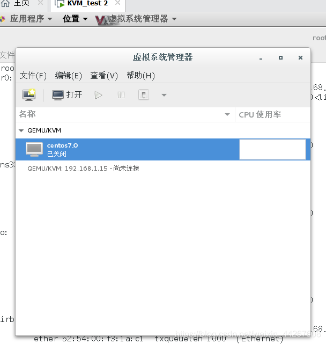Click the centos7.0 CPU usage graph

point(272,149)
